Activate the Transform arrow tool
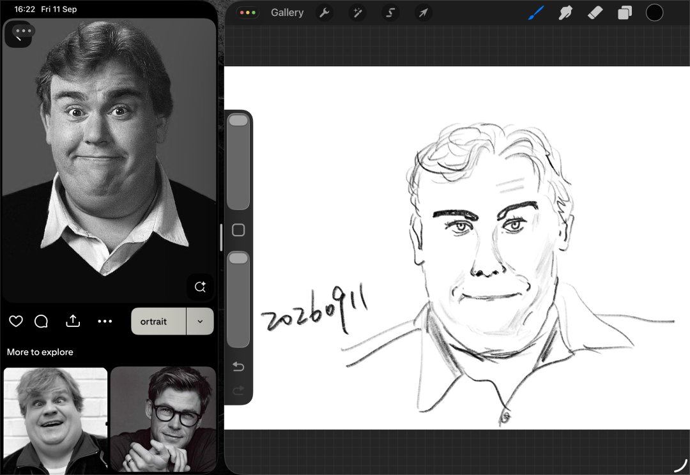 [x=424, y=13]
